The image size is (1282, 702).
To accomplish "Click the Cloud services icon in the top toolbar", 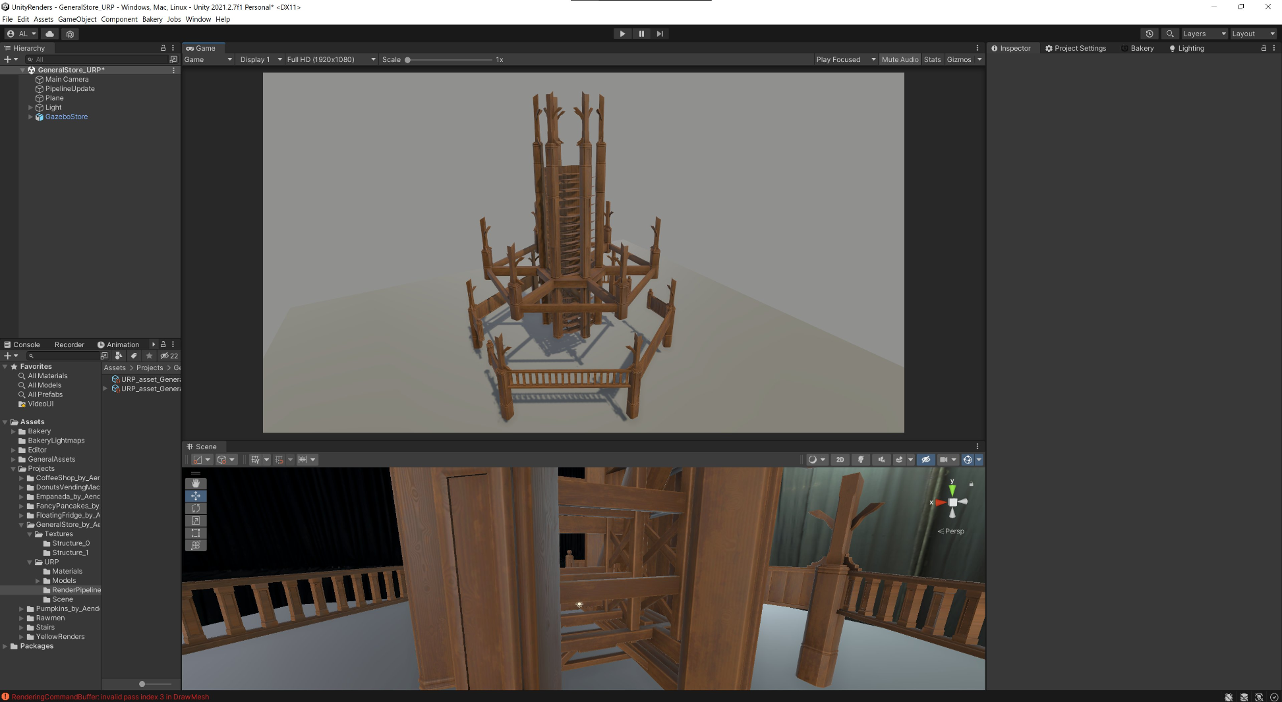I will tap(50, 34).
